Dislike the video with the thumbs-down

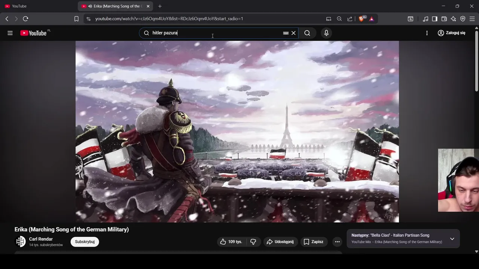point(253,242)
